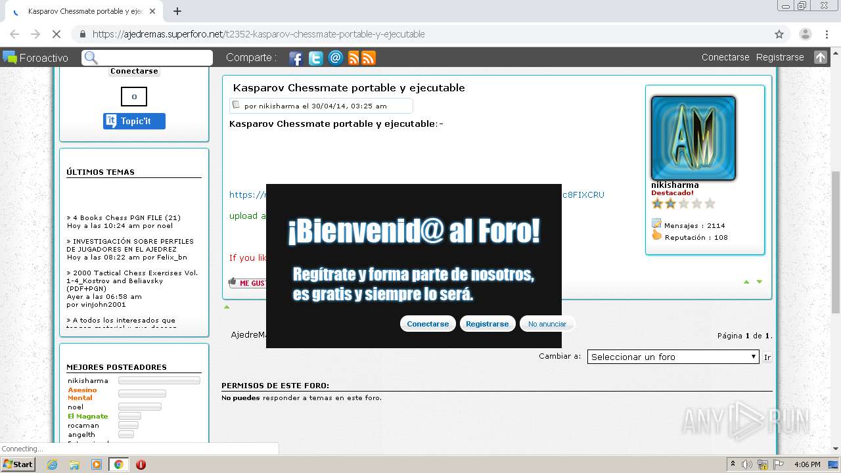Open the media player taskbar icon
Screen dimensions: 841x473
pyautogui.click(x=97, y=464)
